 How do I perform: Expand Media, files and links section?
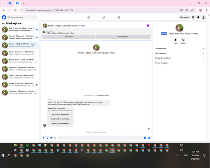pyautogui.click(x=179, y=58)
